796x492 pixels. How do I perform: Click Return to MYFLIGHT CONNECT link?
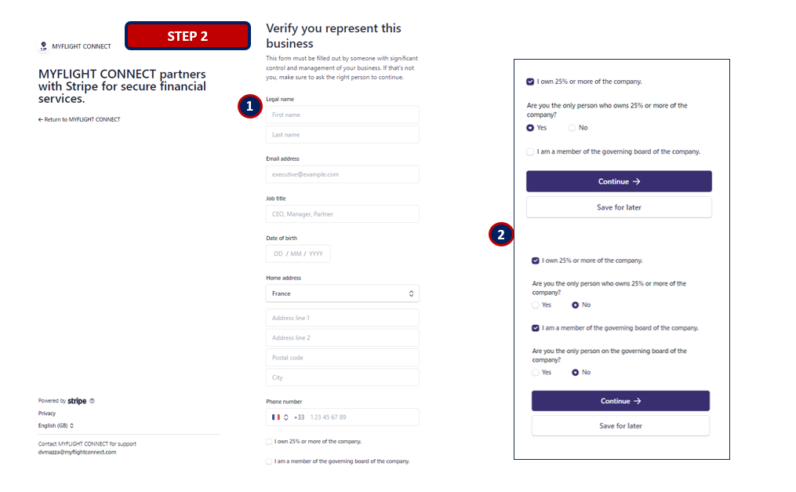pyautogui.click(x=79, y=119)
